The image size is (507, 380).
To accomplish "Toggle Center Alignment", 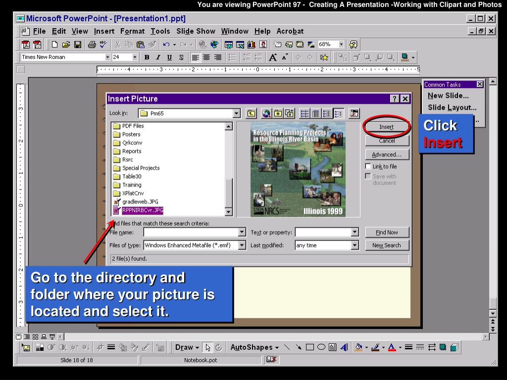I will pos(206,57).
